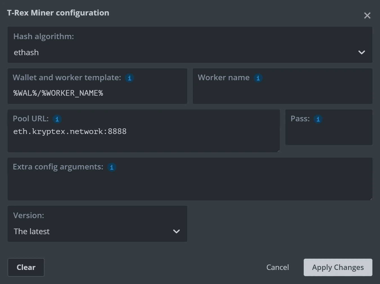Viewport: 380px width, 284px height.
Task: Click the chevron on the ethash selector
Action: [x=362, y=52]
